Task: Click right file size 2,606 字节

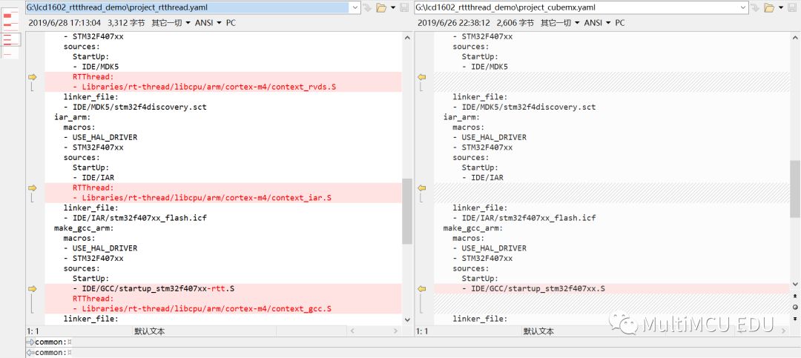Action: pyautogui.click(x=515, y=23)
